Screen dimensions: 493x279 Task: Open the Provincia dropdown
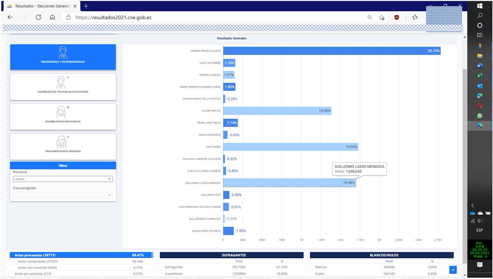[x=63, y=179]
